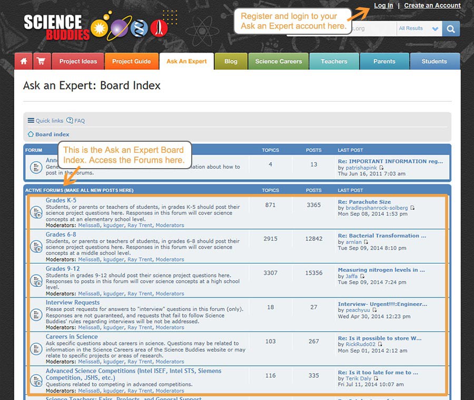
Task: Open the Grades 6-8 forum link
Action: tap(61, 235)
